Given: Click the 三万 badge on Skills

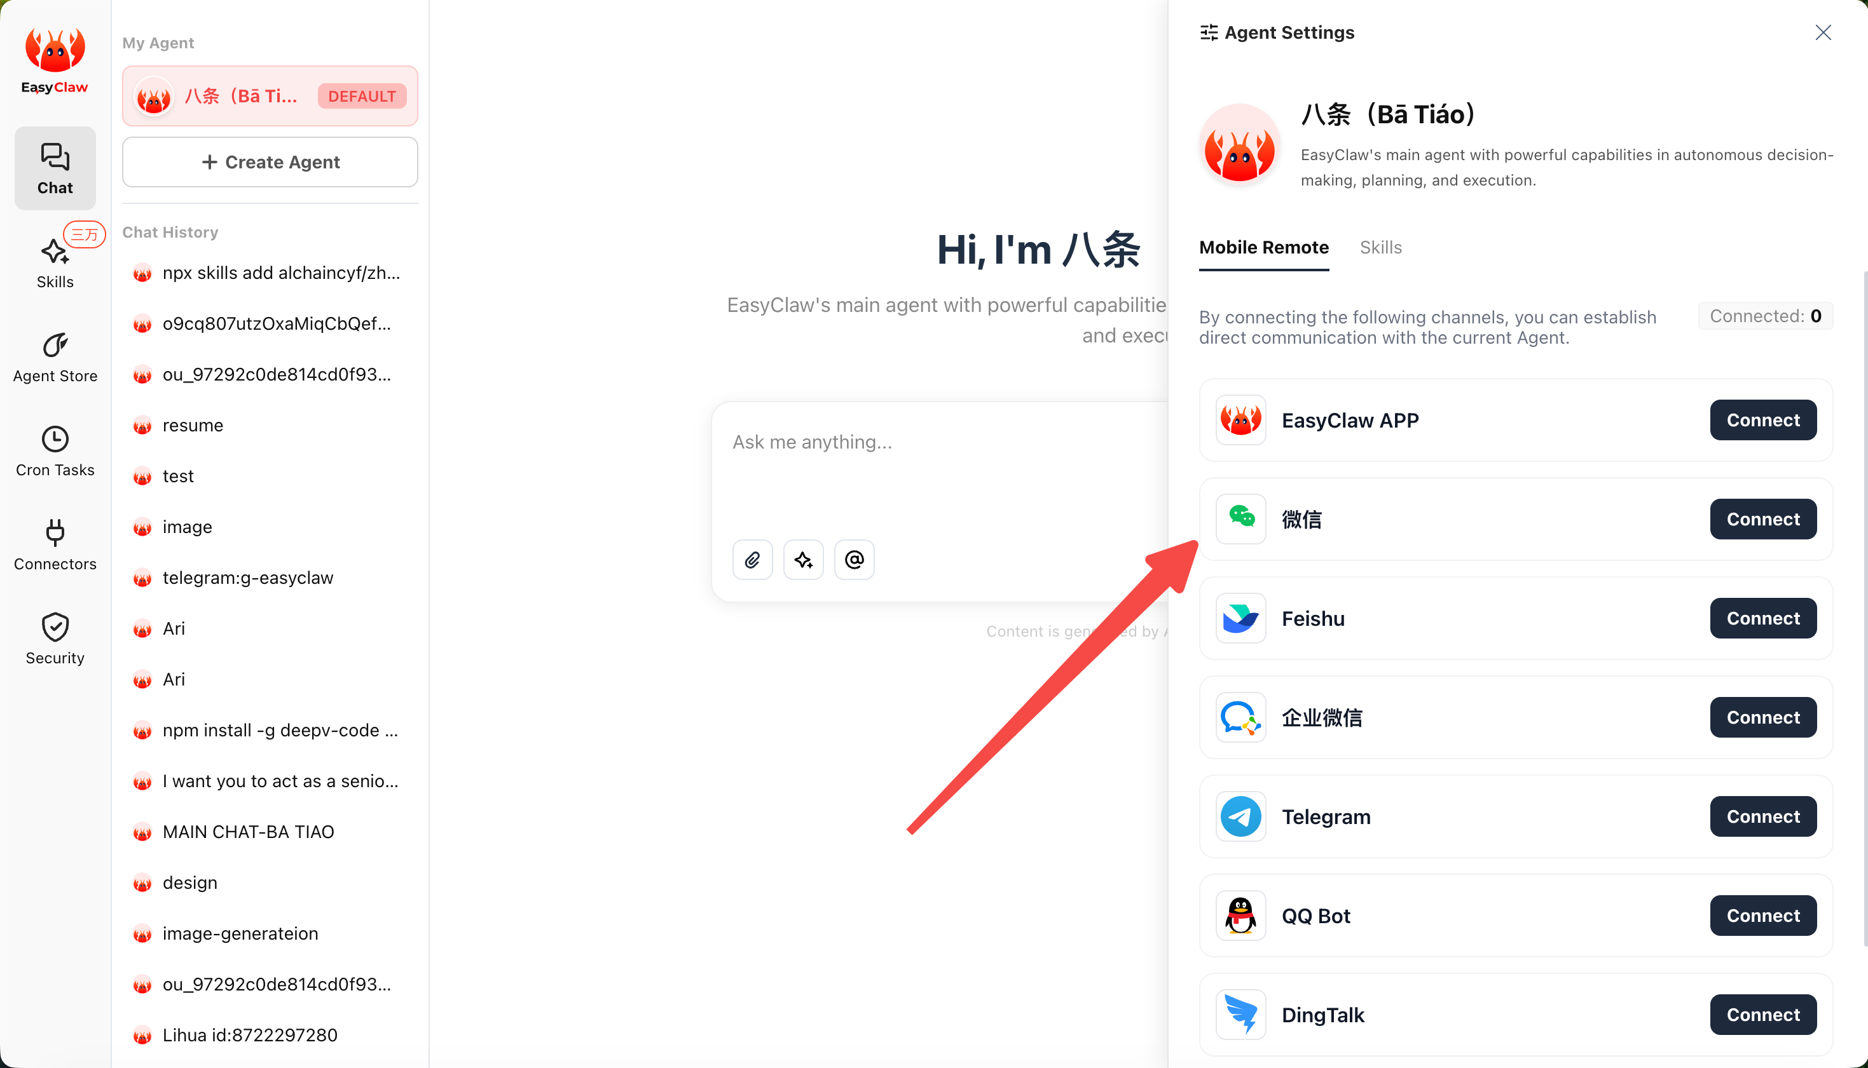Looking at the screenshot, I should (x=85, y=234).
